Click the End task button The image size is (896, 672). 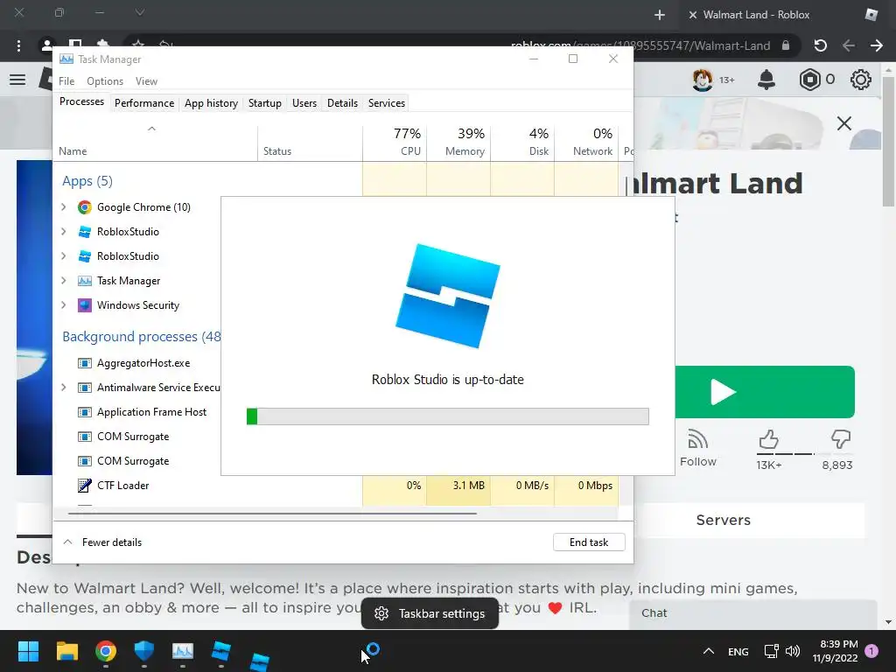(589, 542)
